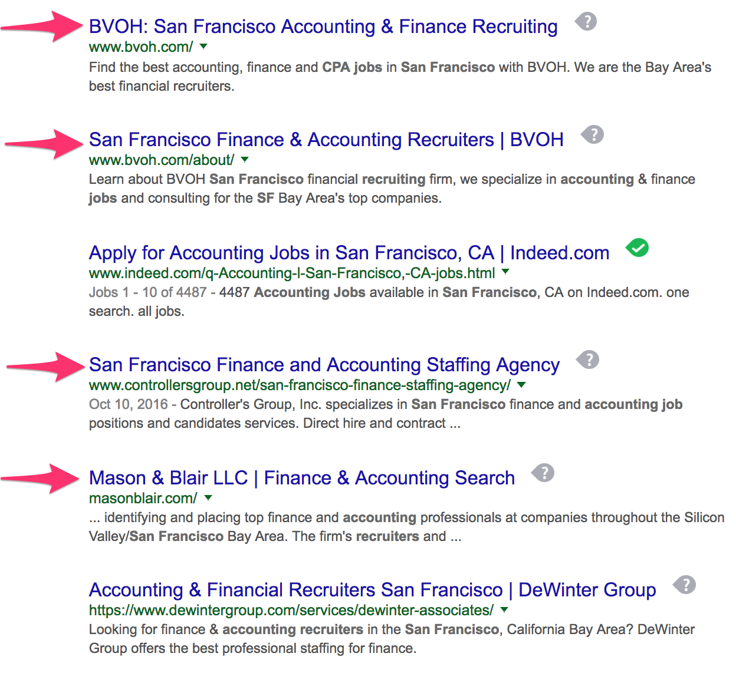Open the dropdown arrow next to www.bvoh.com/about/

pos(245,159)
